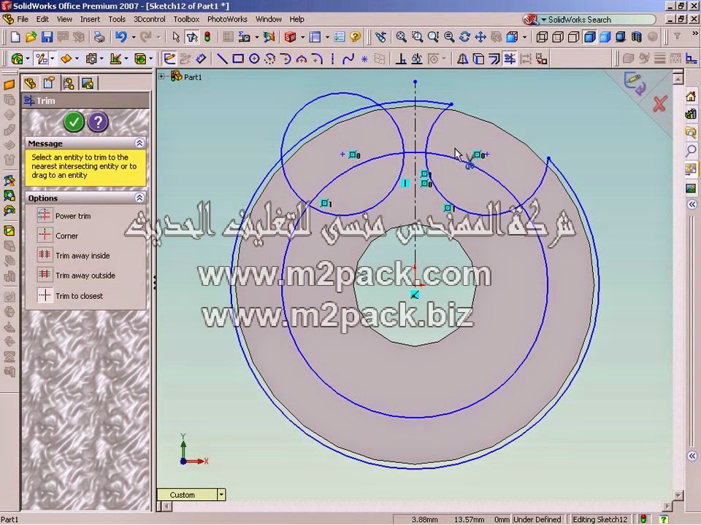Image resolution: width=701 pixels, height=525 pixels.
Task: Expand the toolbar overflow double-chevron
Action: tap(694, 33)
